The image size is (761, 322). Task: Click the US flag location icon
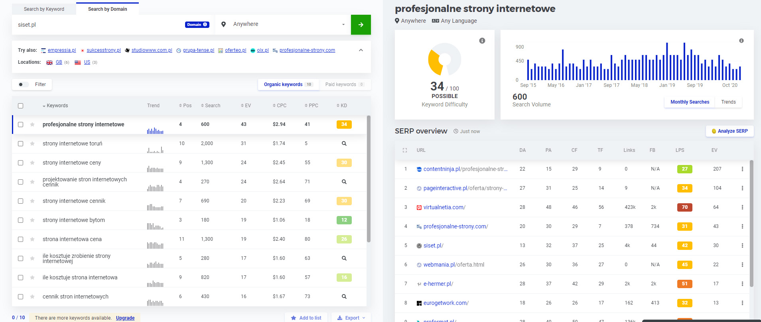click(x=78, y=63)
